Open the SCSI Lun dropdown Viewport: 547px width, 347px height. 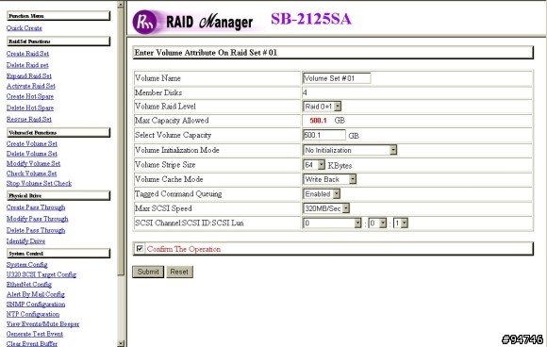pyautogui.click(x=401, y=223)
